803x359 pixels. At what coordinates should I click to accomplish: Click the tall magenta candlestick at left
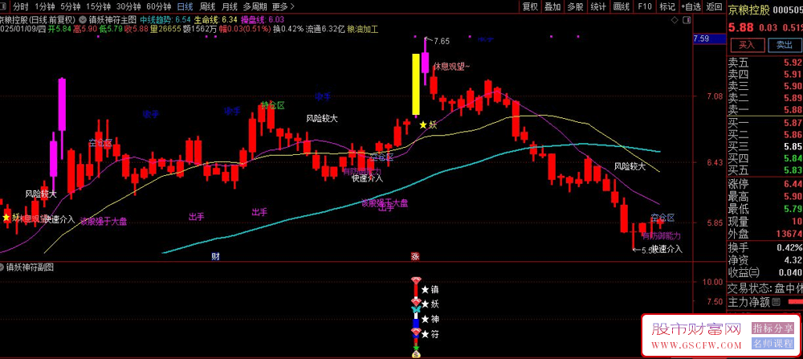point(62,104)
